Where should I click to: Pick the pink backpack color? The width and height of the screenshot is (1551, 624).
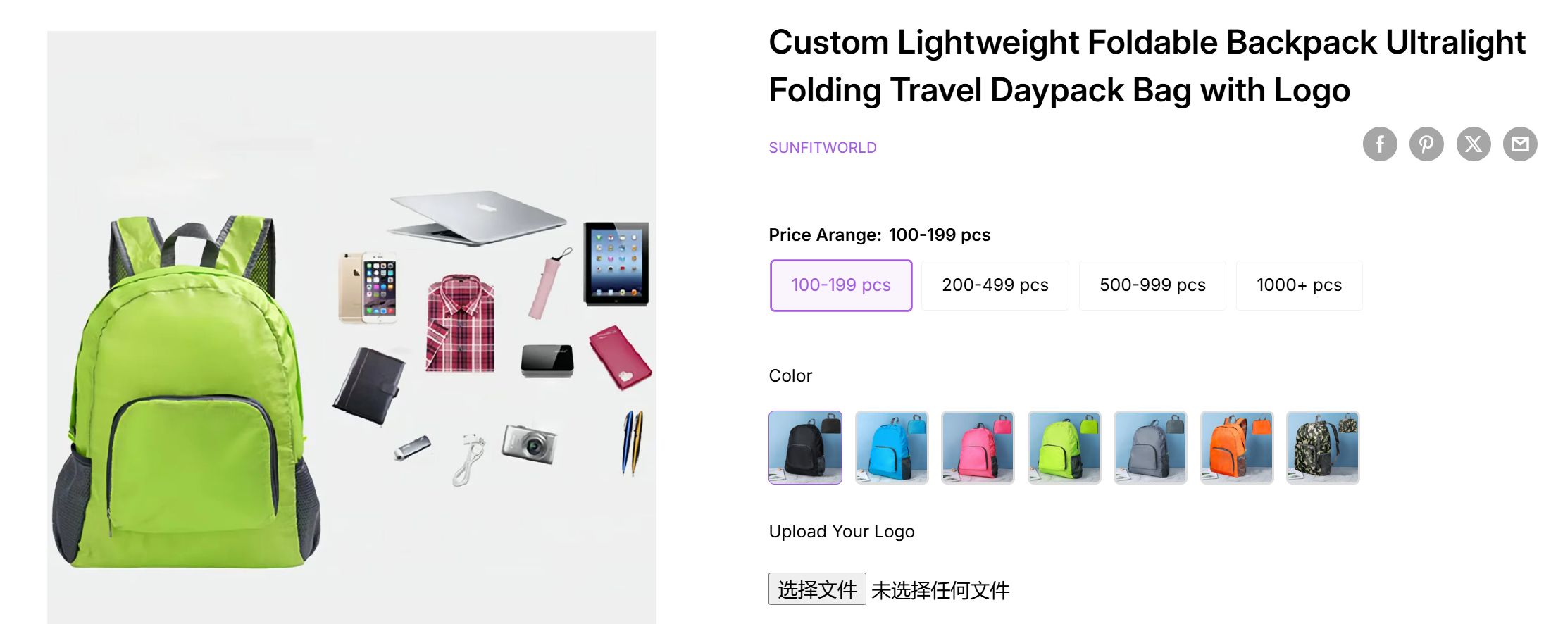point(978,447)
